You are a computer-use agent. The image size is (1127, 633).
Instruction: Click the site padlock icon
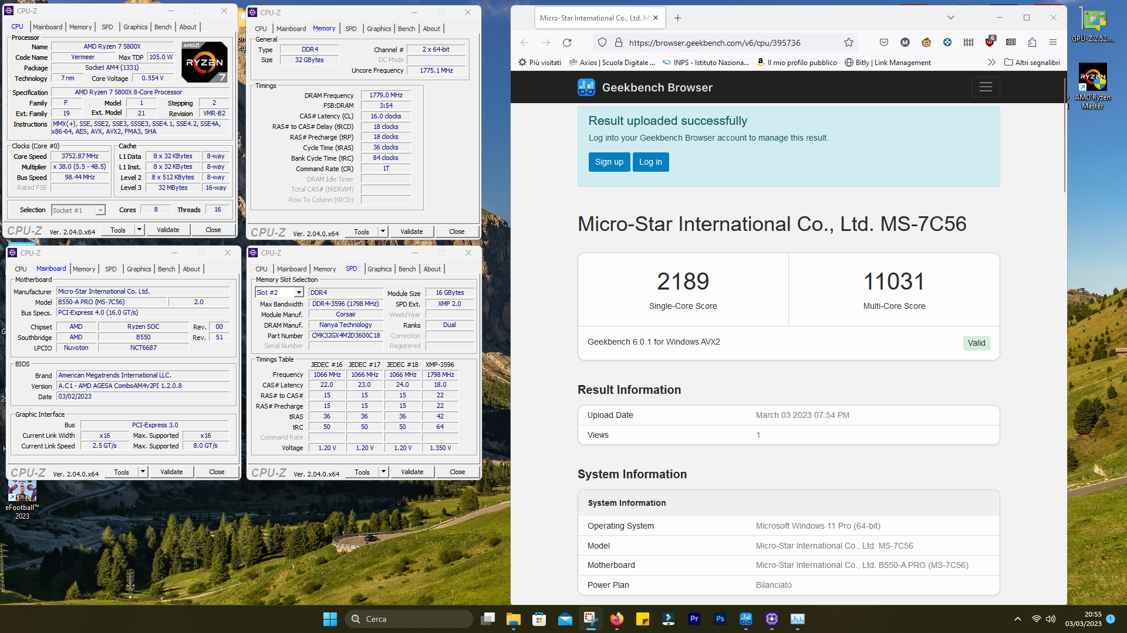618,43
